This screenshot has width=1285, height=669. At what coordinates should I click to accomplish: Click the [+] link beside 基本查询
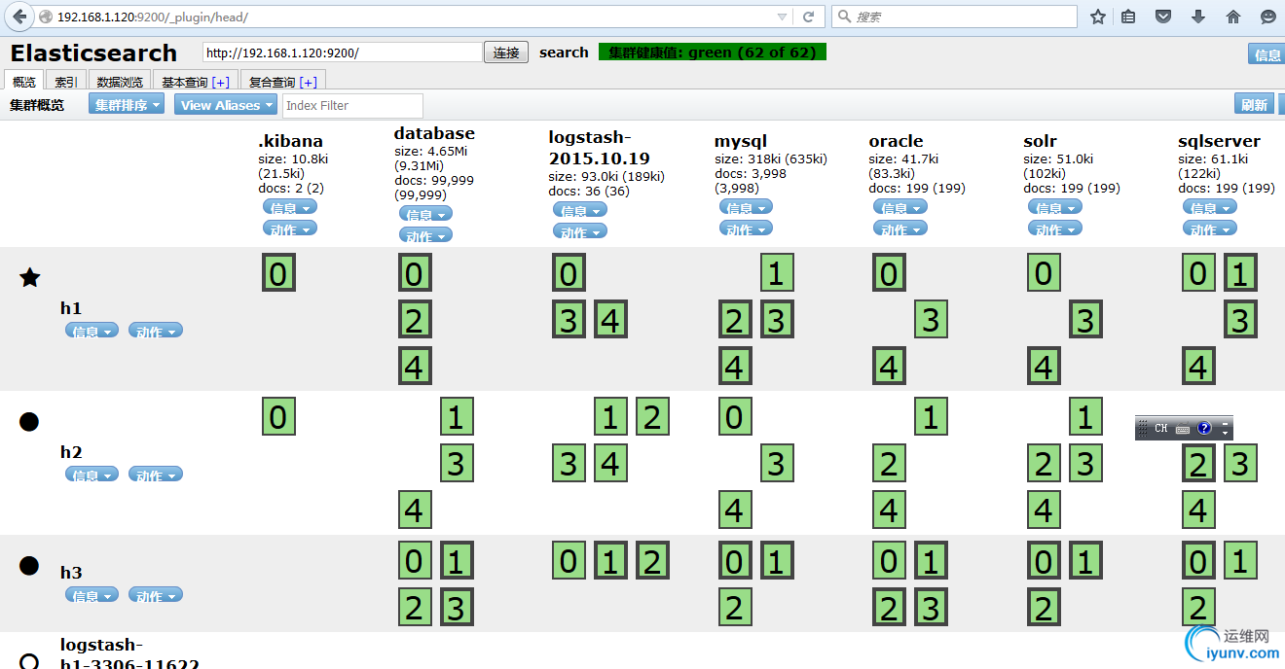pos(220,83)
